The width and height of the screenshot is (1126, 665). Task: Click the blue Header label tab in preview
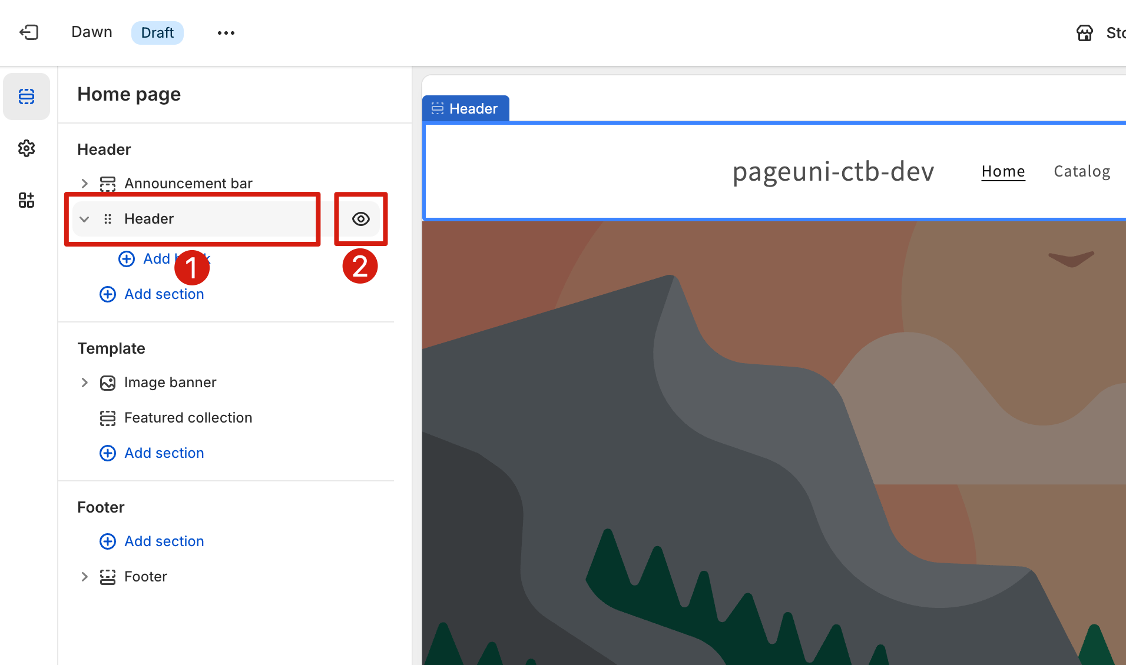click(x=466, y=109)
